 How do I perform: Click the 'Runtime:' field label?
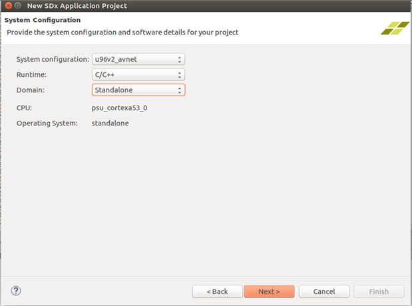tap(33, 74)
